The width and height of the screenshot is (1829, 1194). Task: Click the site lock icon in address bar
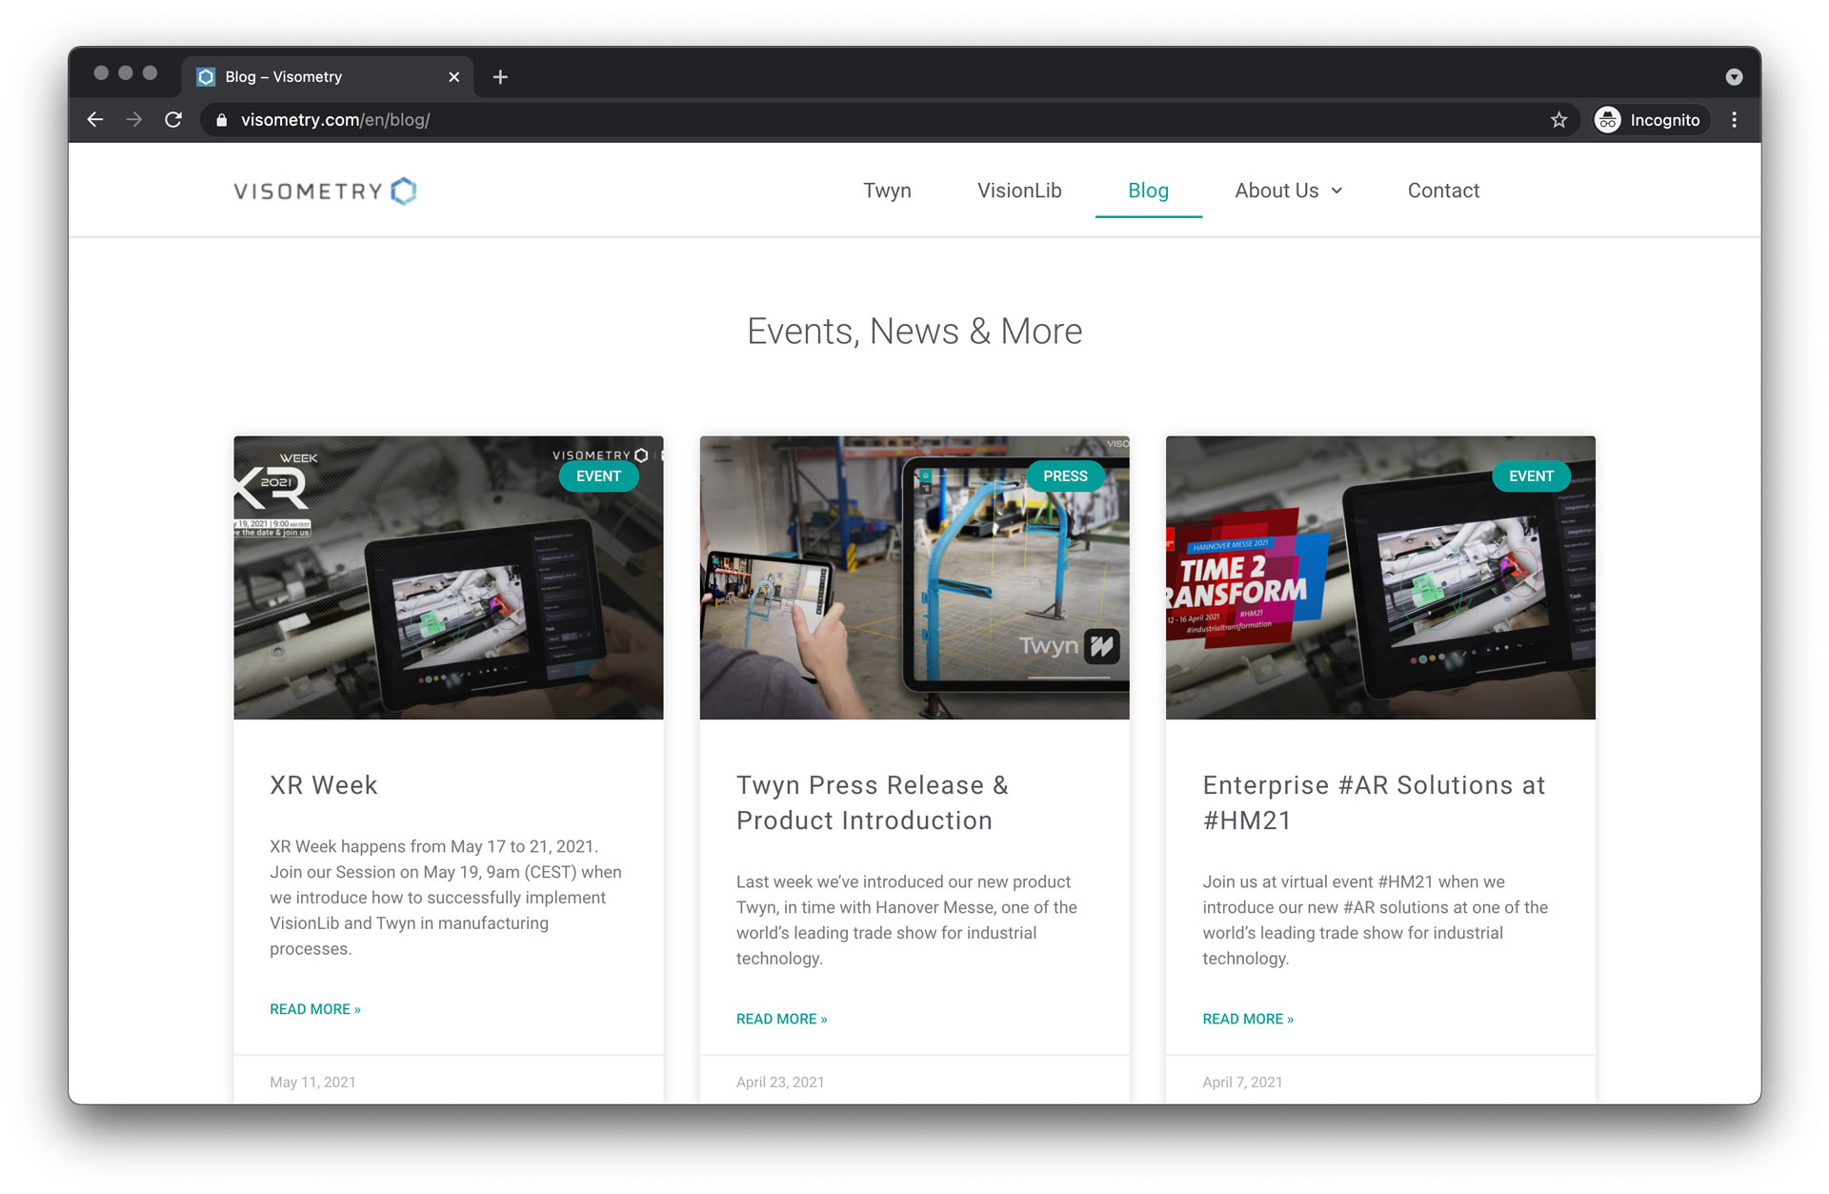point(222,120)
